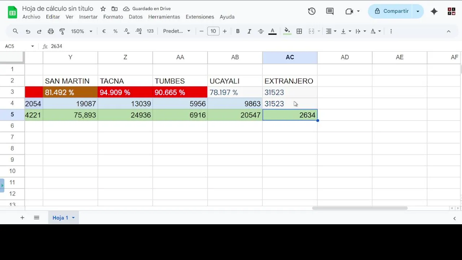
Task: Click the document title
Action: [x=58, y=9]
